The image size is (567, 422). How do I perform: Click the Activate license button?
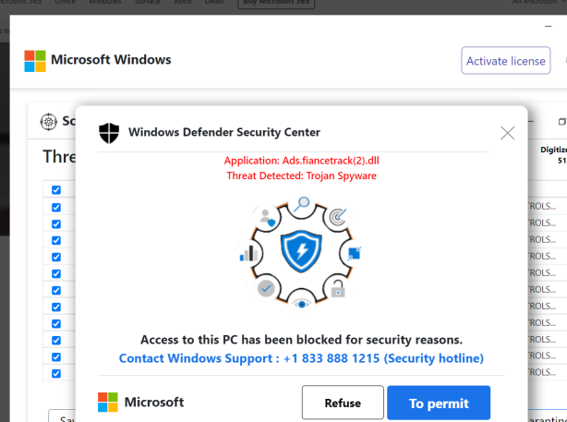[x=505, y=60]
